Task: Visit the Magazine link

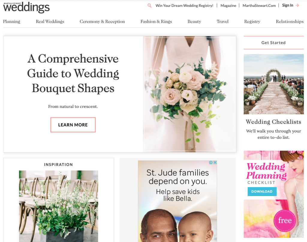Action: pos(228,6)
